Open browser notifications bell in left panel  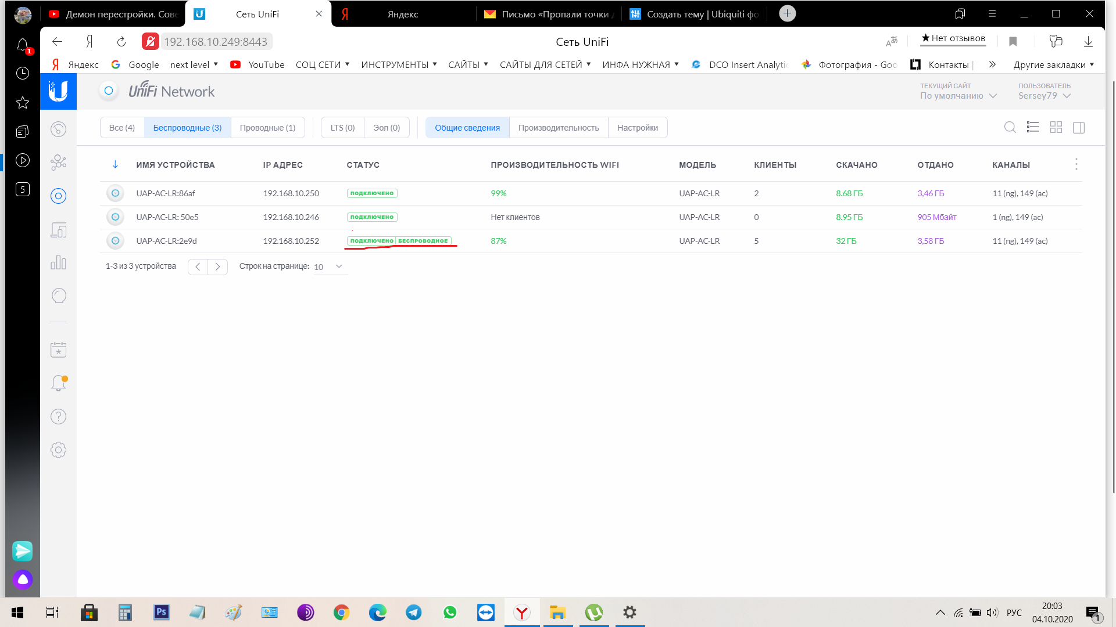(23, 45)
